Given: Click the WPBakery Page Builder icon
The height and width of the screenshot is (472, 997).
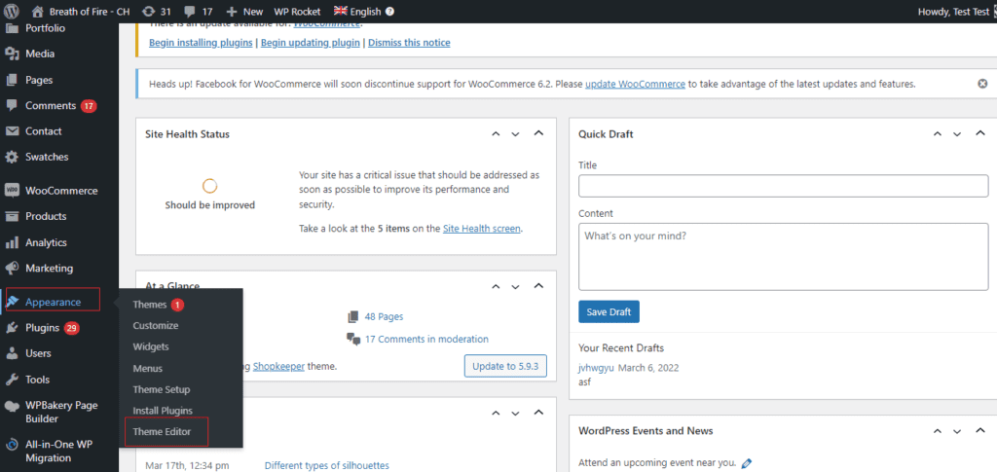Looking at the screenshot, I should [x=12, y=405].
